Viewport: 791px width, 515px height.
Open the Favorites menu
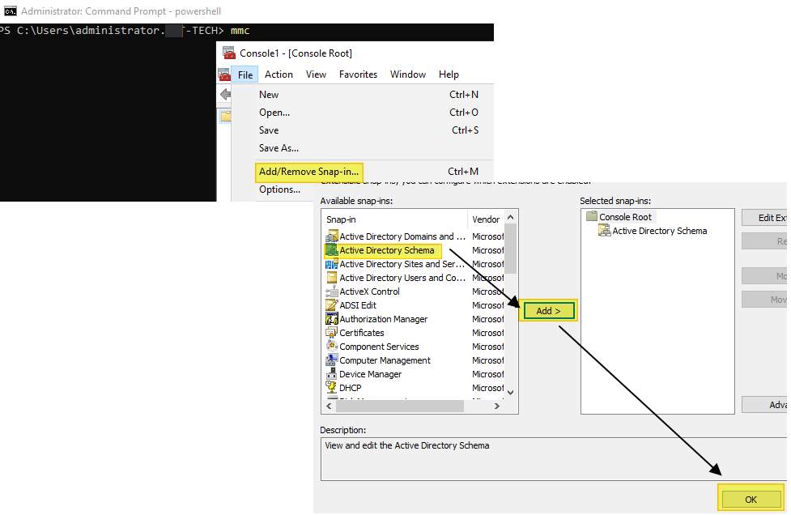point(358,74)
